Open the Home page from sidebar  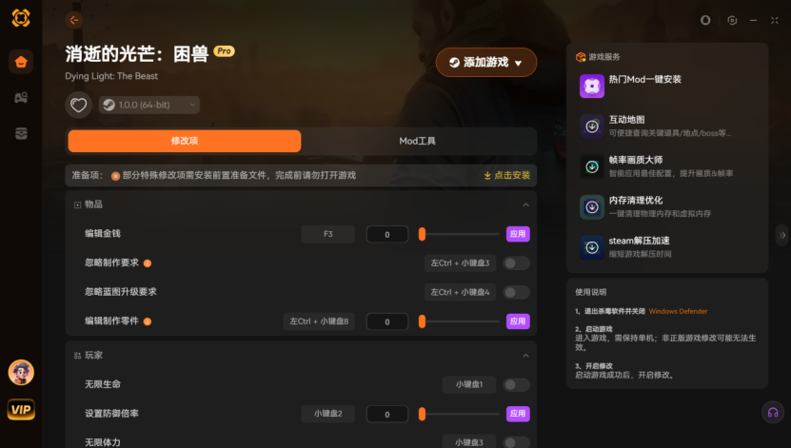21,62
